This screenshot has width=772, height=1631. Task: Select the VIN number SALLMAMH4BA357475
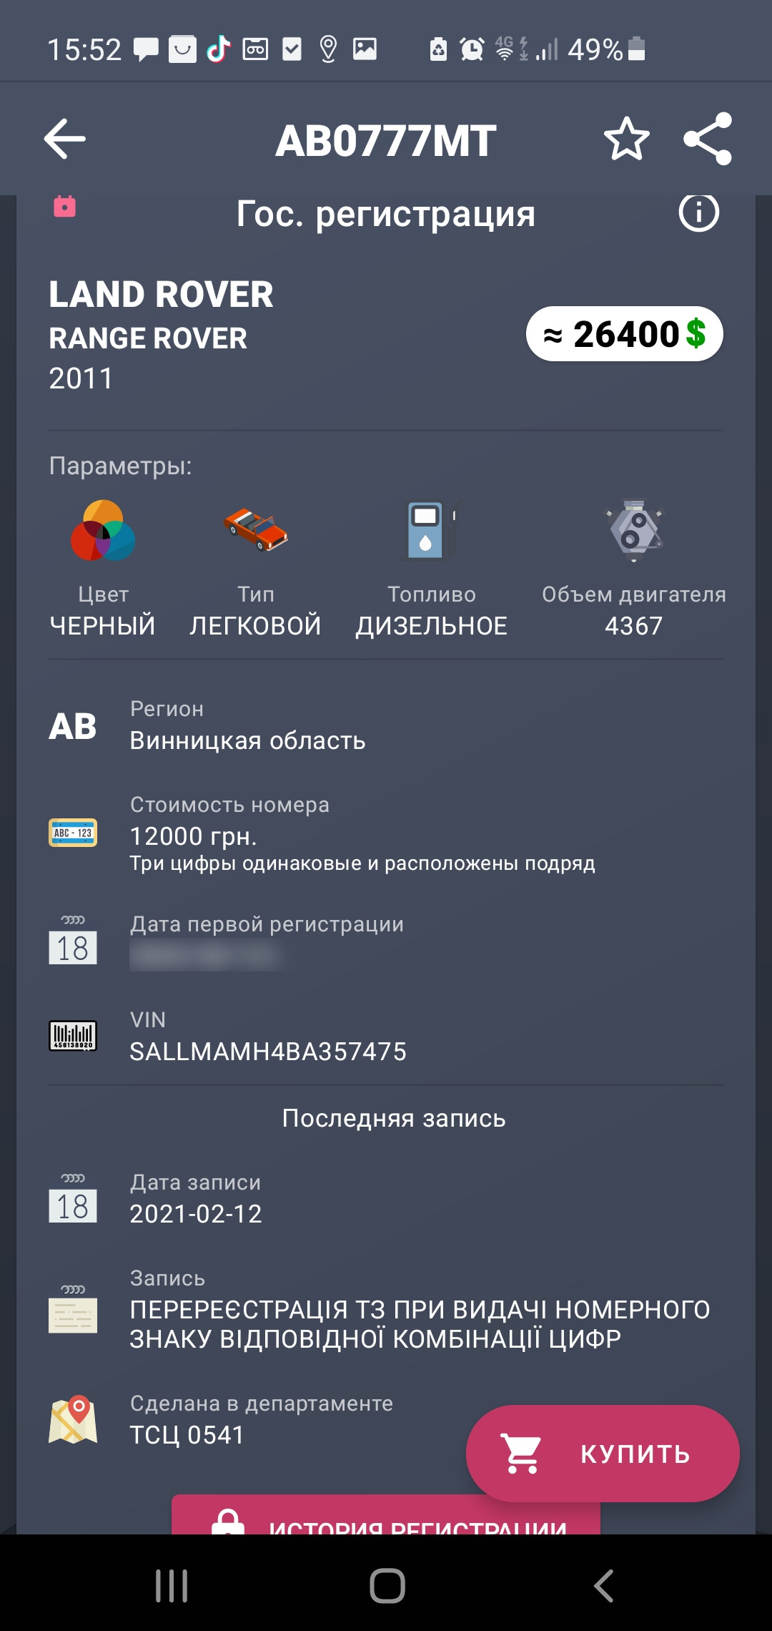268,1052
